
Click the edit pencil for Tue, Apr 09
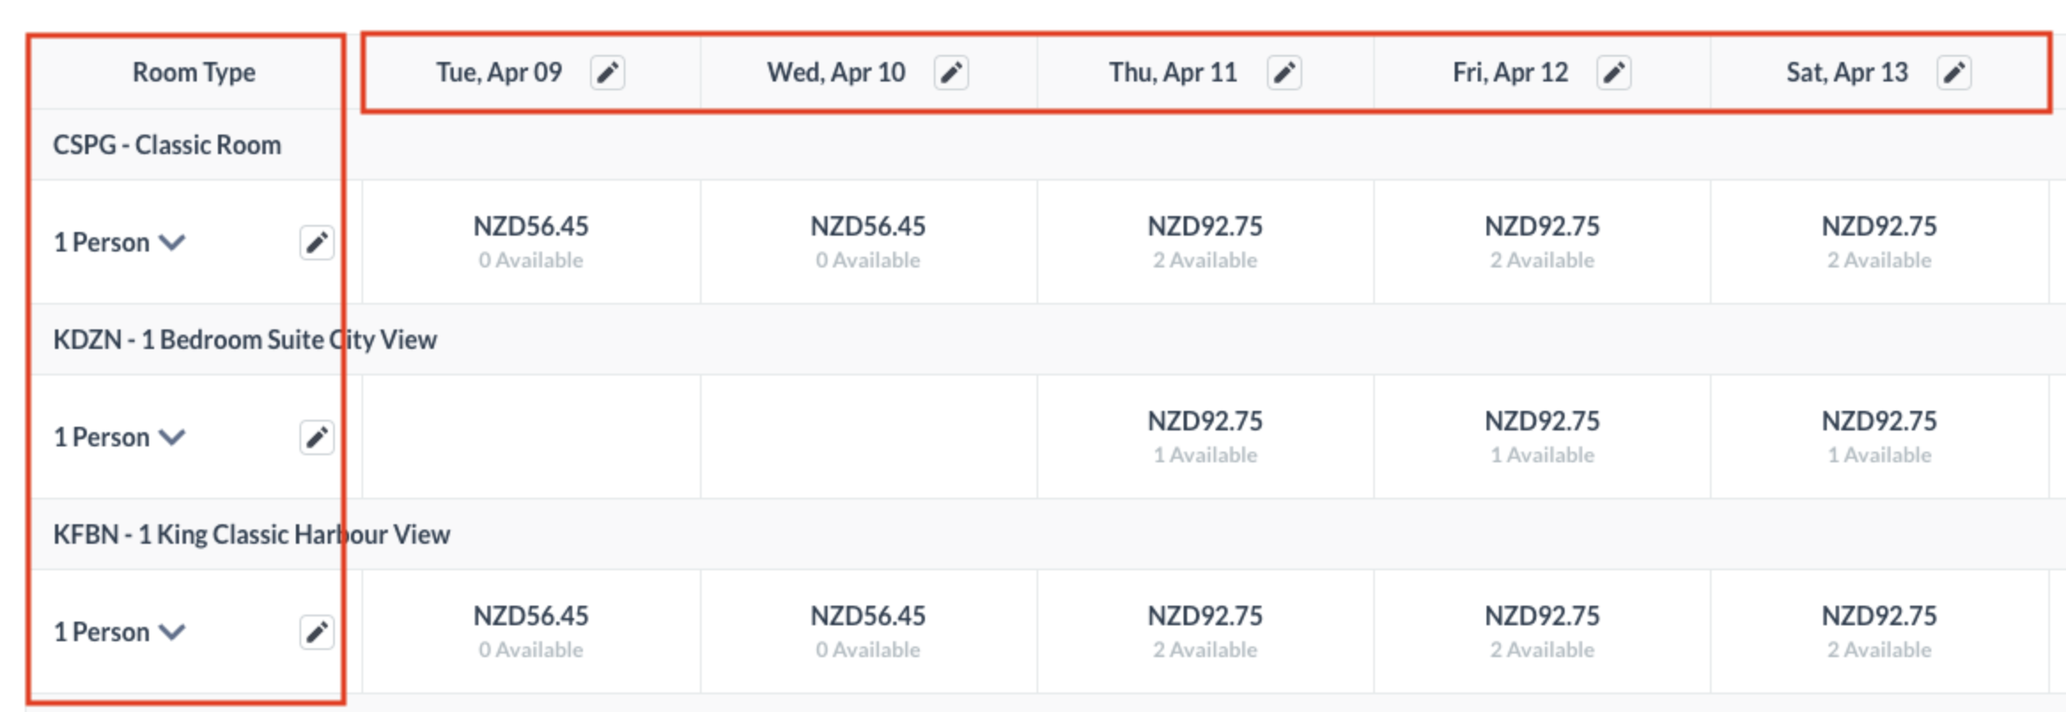pos(608,73)
